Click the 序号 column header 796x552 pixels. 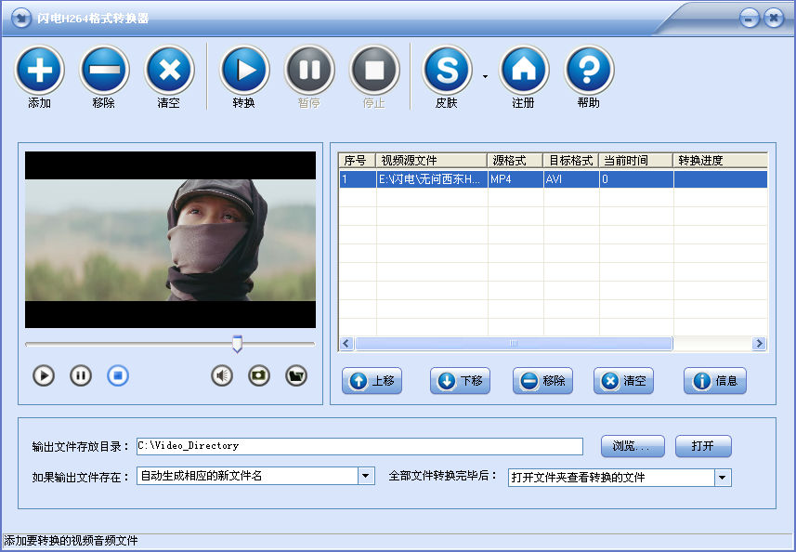357,161
